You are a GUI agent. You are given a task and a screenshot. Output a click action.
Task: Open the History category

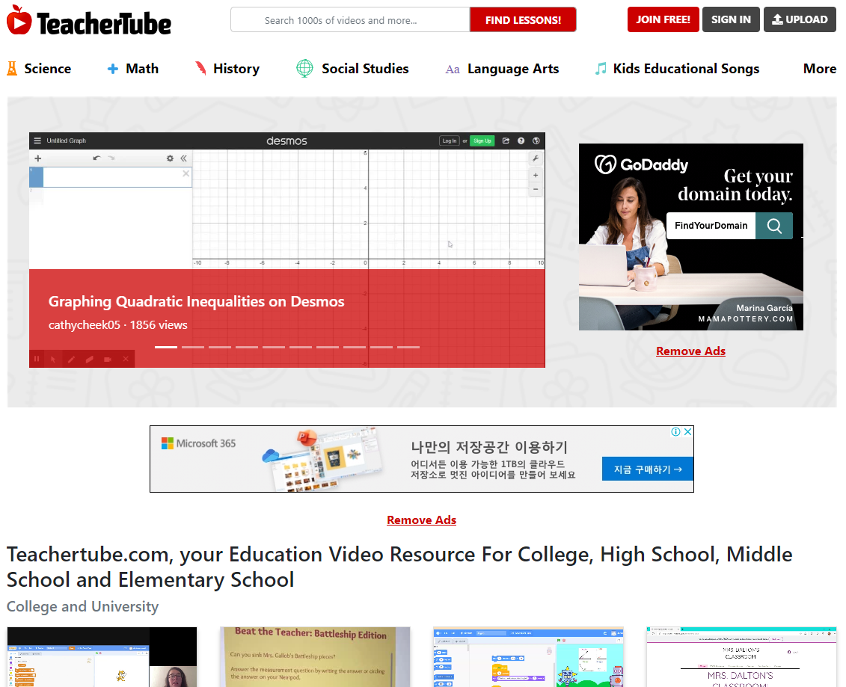(236, 69)
